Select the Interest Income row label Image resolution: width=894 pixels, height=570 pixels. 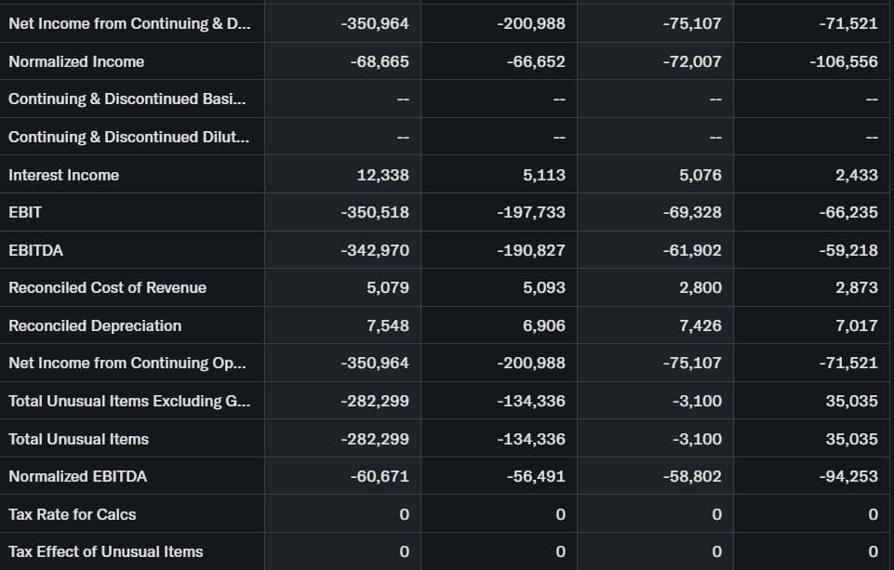pos(63,175)
